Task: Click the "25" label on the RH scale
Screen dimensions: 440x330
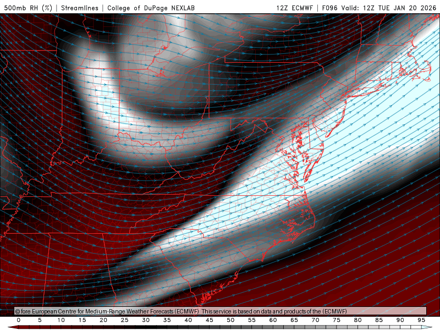Action: coord(125,320)
